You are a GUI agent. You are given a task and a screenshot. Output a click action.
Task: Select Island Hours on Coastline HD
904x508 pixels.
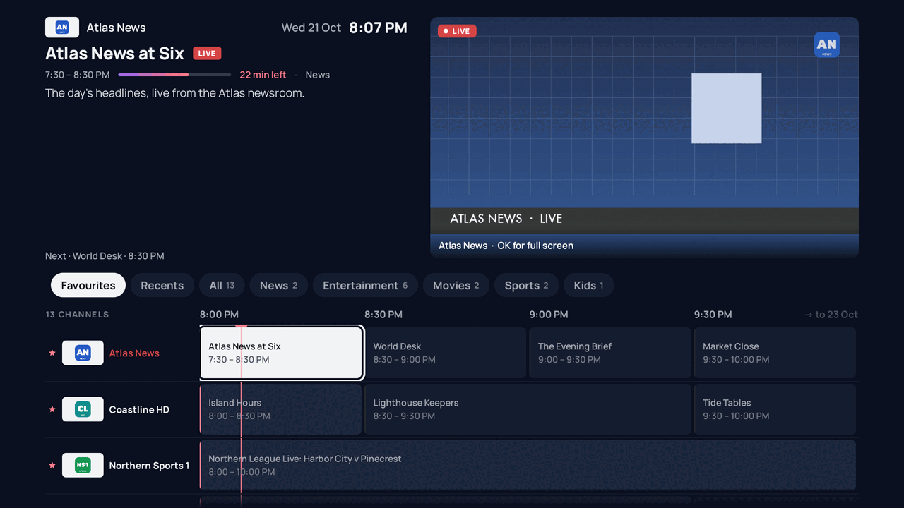click(281, 409)
